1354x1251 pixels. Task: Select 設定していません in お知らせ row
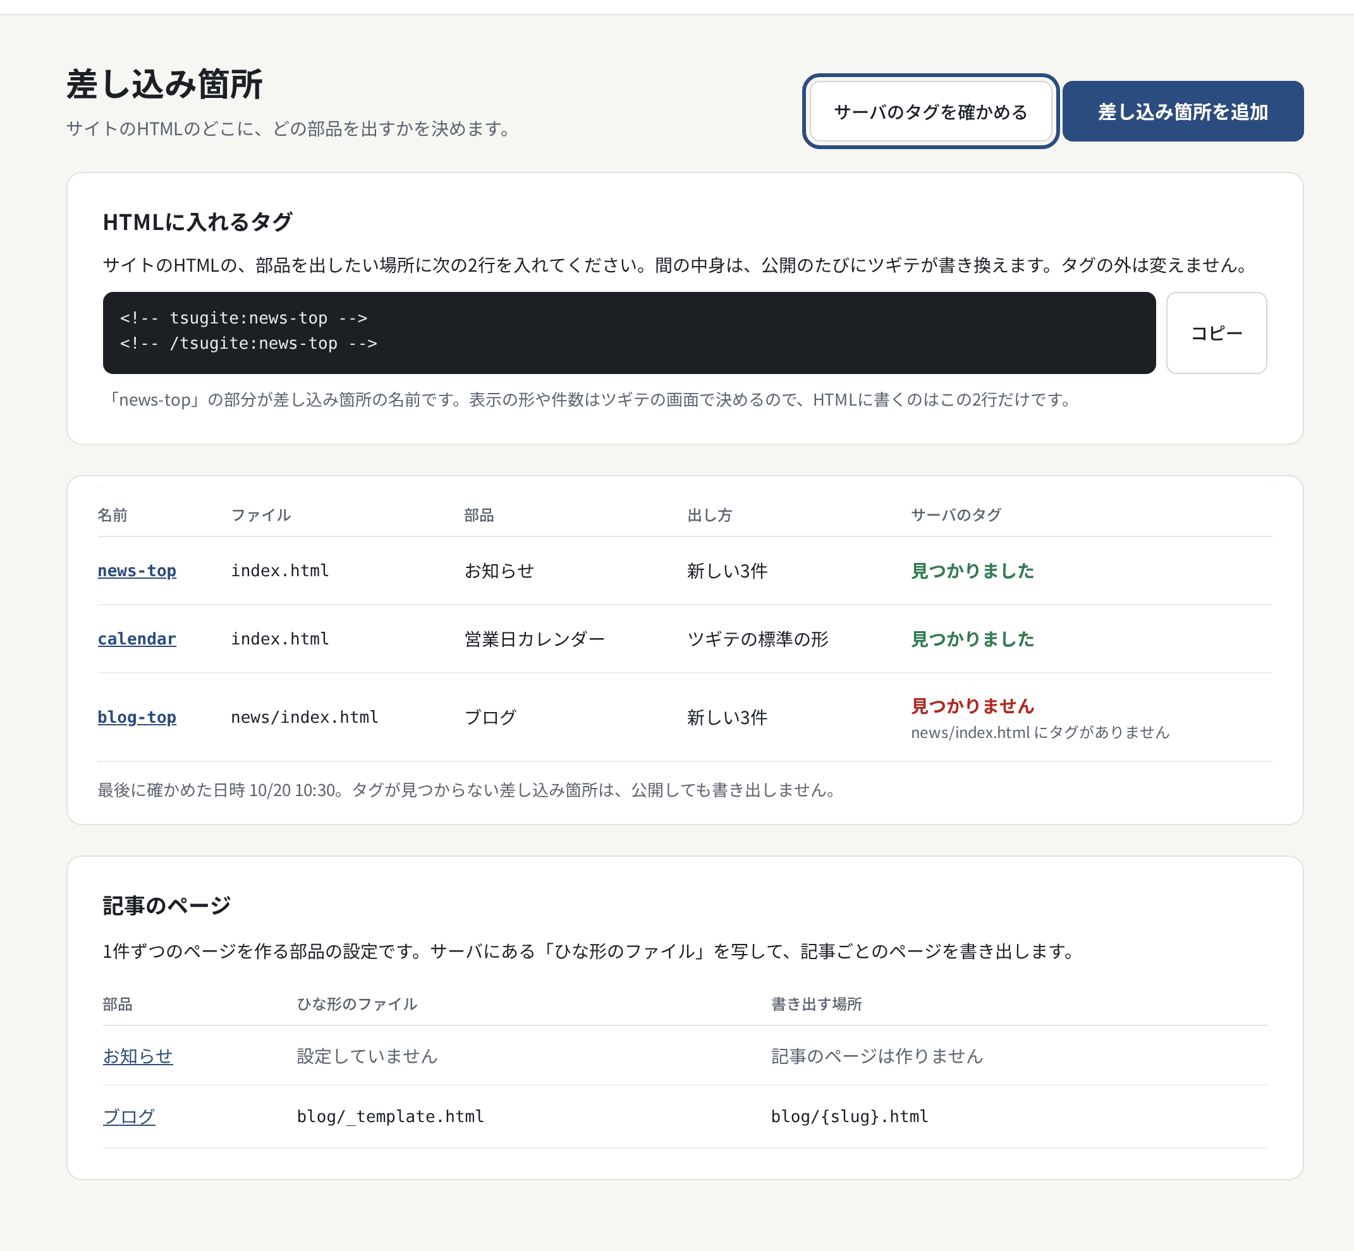tap(367, 1056)
